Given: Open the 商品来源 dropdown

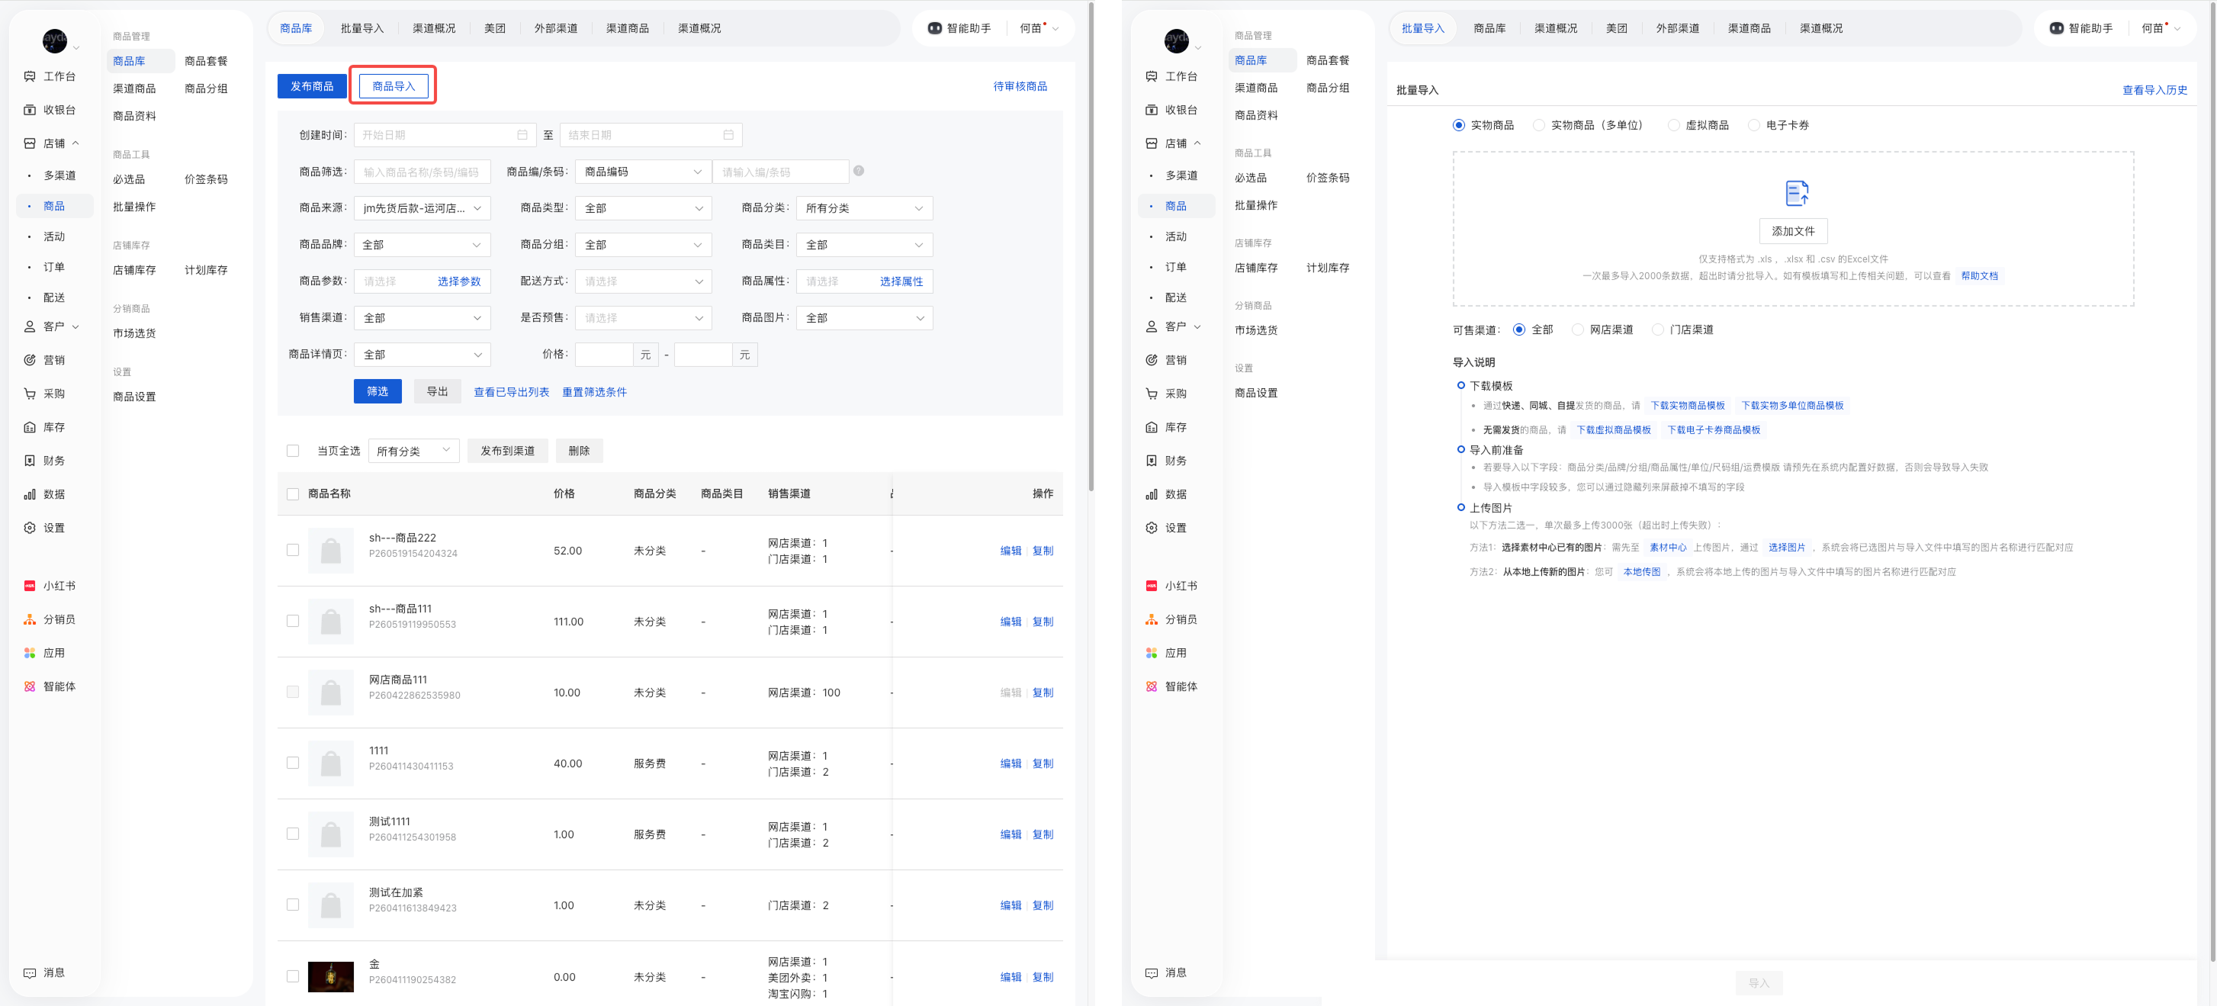Looking at the screenshot, I should [x=423, y=208].
